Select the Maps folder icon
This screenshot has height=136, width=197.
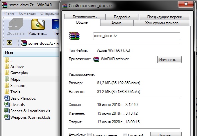pos(7,79)
